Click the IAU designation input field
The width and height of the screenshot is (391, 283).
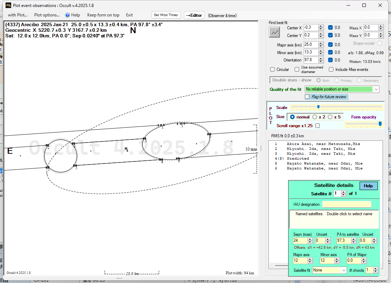point(346,204)
